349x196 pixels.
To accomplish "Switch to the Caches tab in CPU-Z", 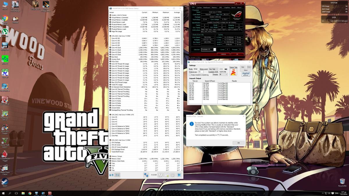I will 199,7.
